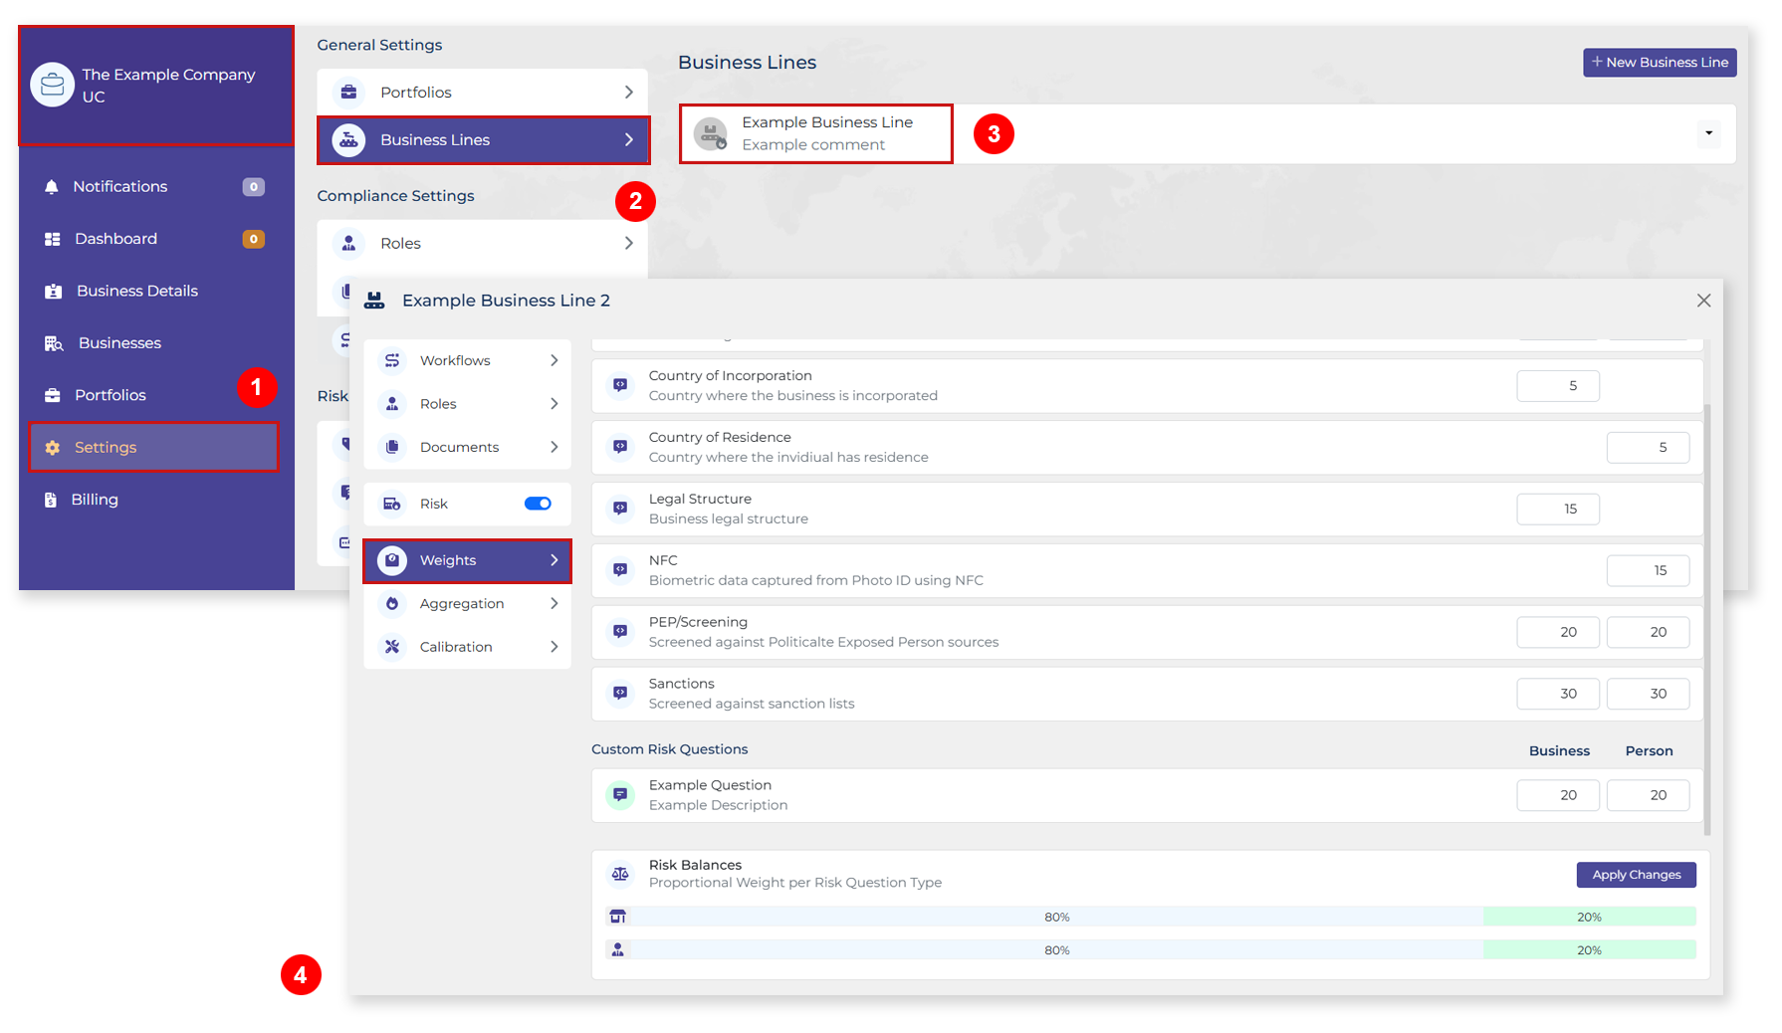
Task: Open Dashboard in the sidebar
Action: 154,239
